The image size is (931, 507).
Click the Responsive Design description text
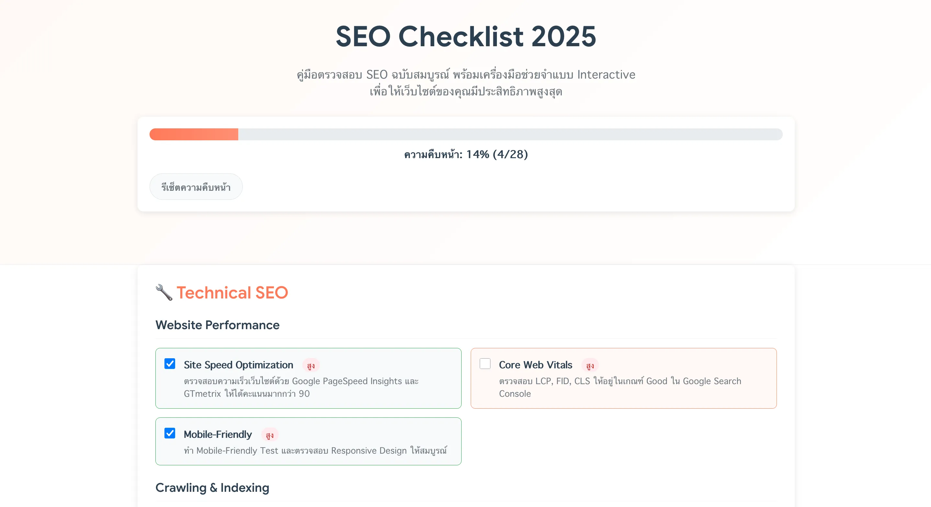[316, 450]
